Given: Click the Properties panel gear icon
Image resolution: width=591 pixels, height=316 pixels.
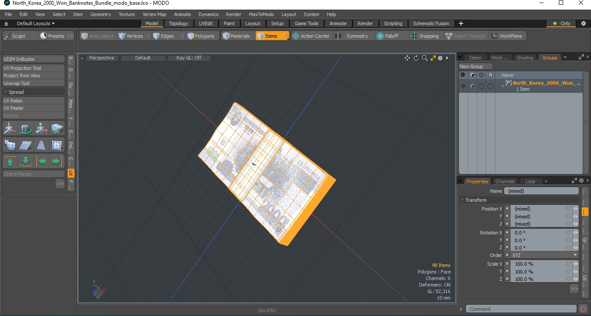Looking at the screenshot, I should click(581, 181).
